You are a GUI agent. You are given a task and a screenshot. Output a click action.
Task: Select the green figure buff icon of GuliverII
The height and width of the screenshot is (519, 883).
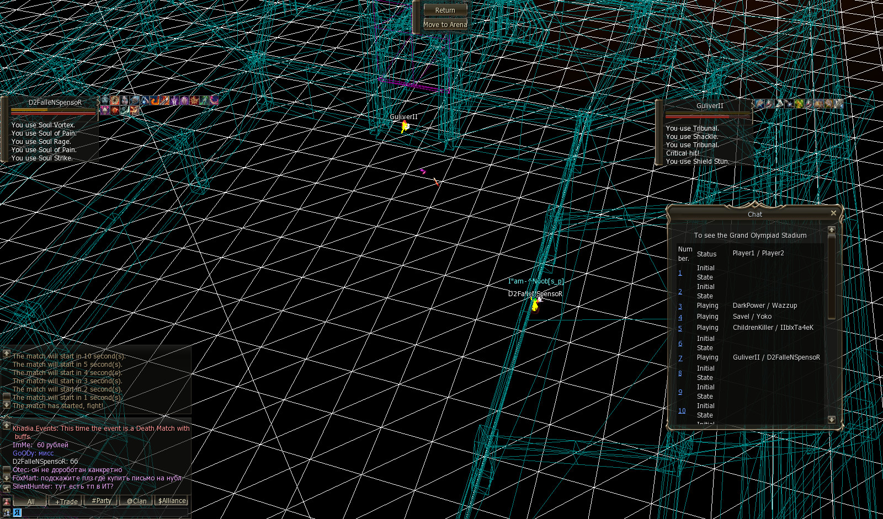click(x=799, y=104)
